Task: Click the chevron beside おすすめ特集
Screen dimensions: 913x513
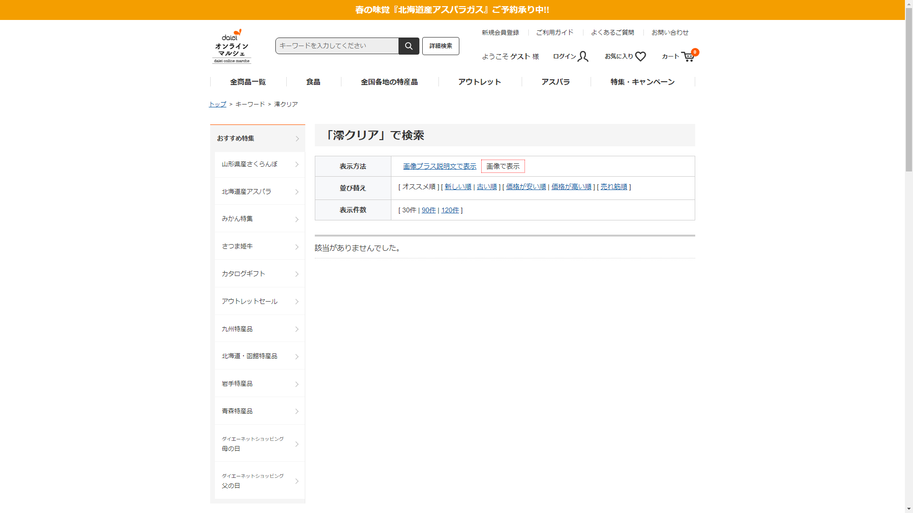Action: (x=297, y=139)
